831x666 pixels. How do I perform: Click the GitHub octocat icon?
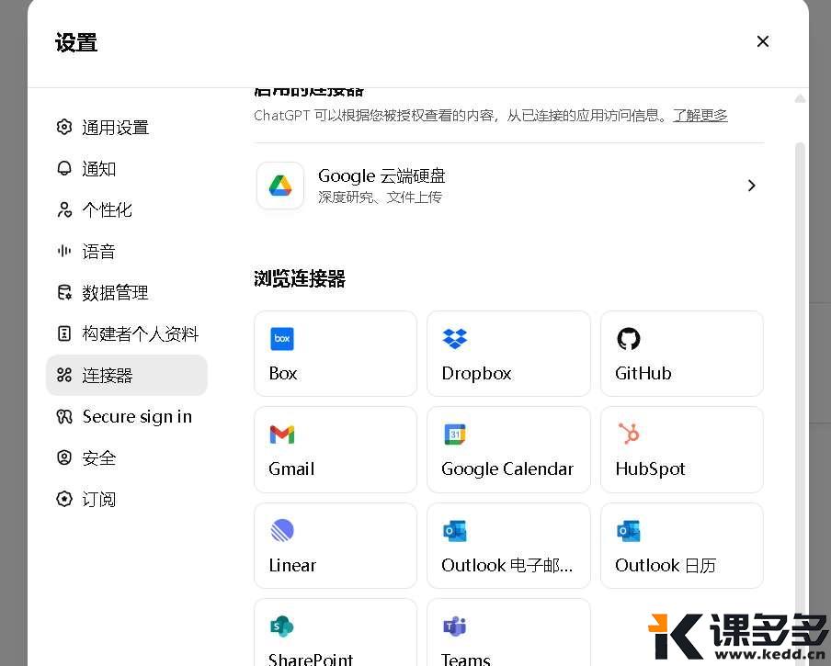tap(629, 339)
